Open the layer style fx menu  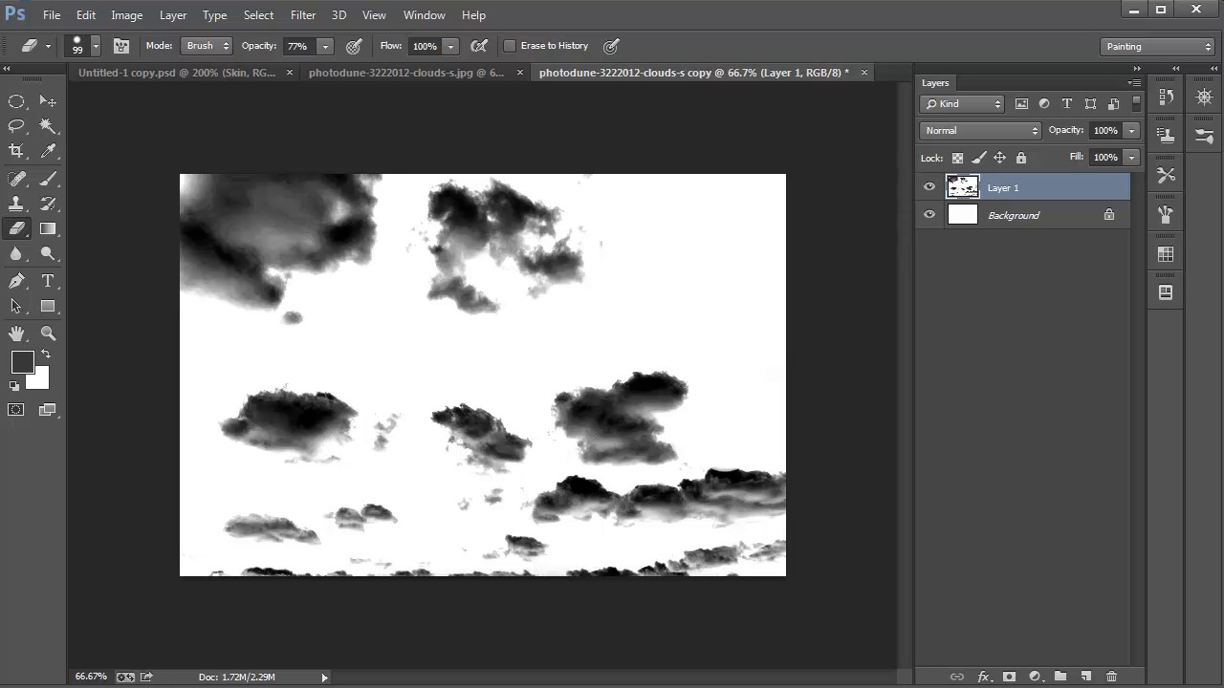point(983,677)
